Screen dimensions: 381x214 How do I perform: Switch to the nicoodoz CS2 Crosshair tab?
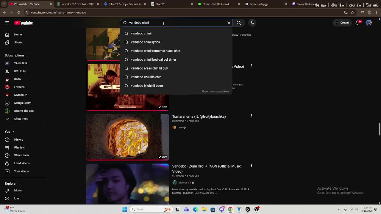pyautogui.click(x=77, y=4)
